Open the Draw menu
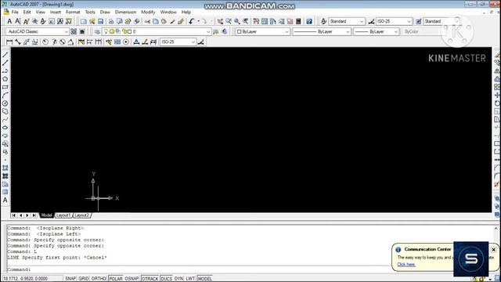The image size is (501, 282). 105,13
